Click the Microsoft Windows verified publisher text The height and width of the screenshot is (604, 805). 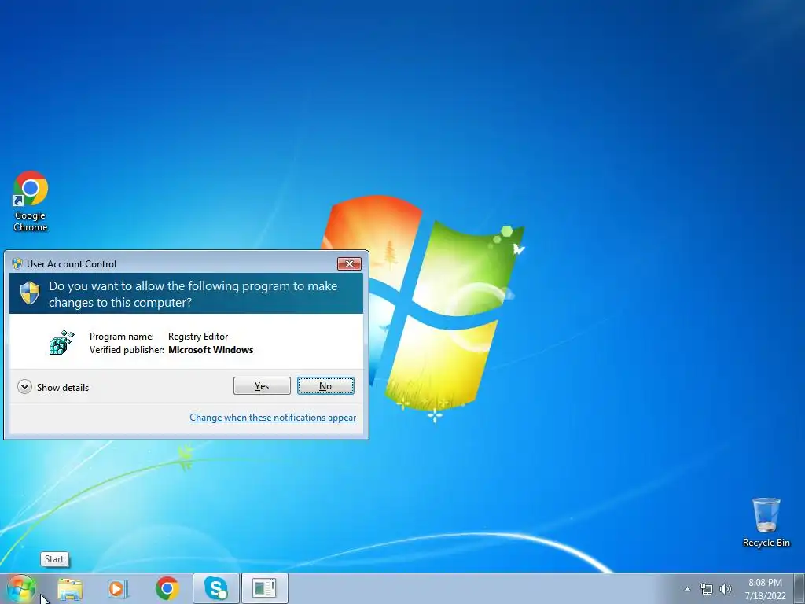[211, 350]
